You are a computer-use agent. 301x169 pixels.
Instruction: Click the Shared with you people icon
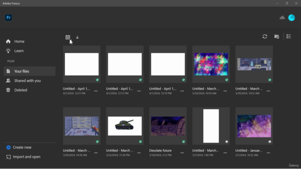click(8, 80)
